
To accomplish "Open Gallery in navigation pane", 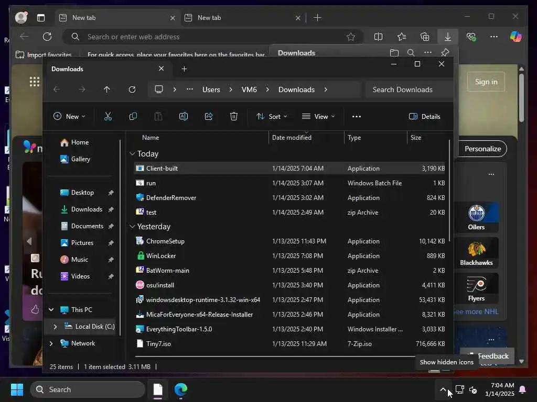I will [x=80, y=159].
